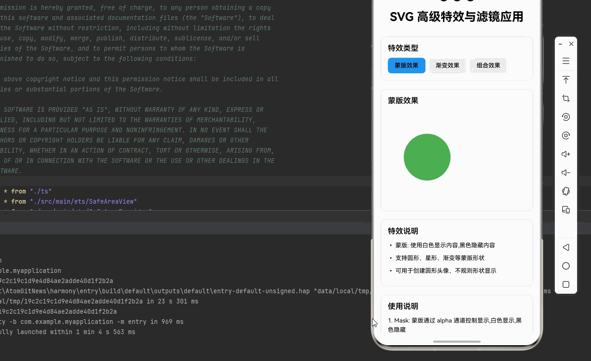
Task: Click the 使用说明 heading
Action: [x=403, y=306]
